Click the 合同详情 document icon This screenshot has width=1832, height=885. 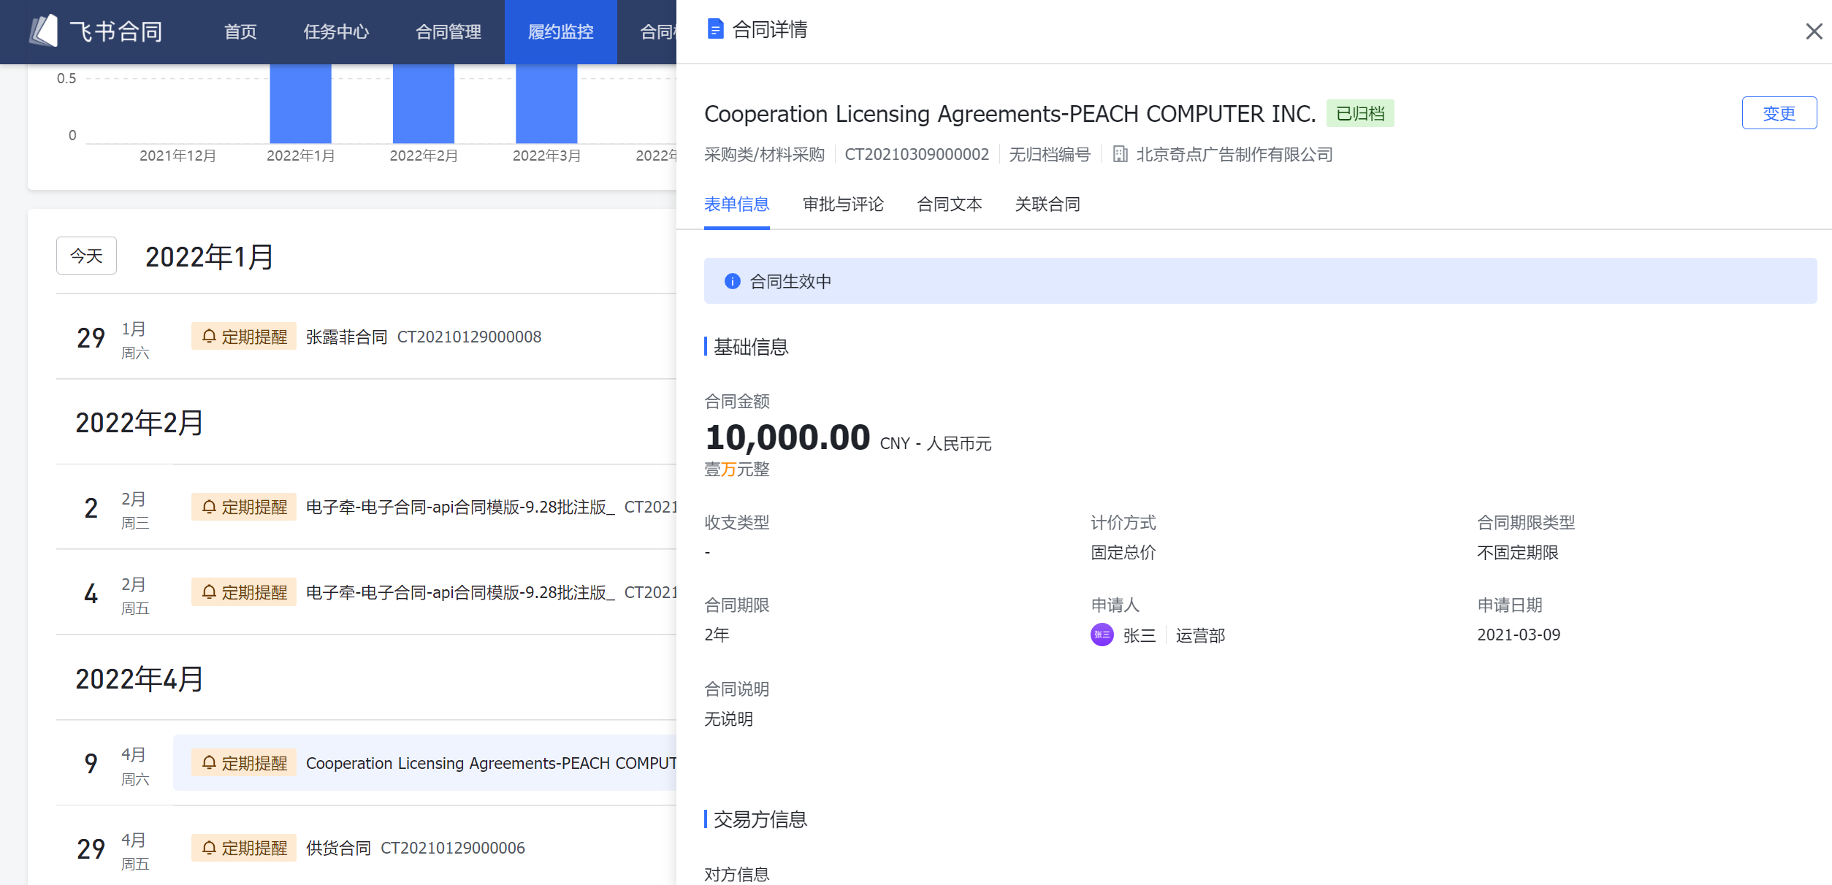pyautogui.click(x=715, y=29)
